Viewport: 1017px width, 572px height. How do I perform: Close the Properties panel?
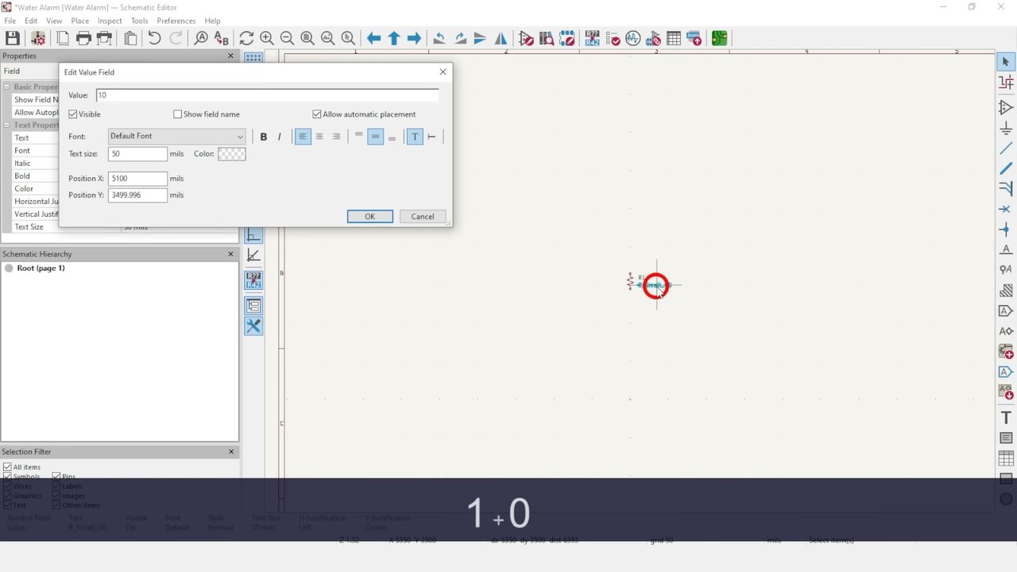[230, 56]
